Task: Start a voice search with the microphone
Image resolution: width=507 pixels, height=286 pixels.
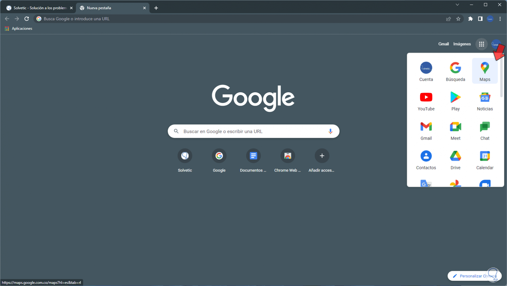Action: coord(330,131)
